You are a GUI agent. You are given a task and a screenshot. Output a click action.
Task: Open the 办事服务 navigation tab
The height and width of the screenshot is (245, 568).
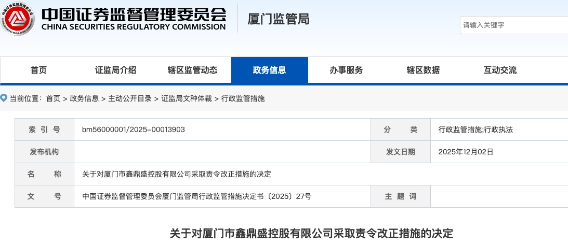(346, 70)
